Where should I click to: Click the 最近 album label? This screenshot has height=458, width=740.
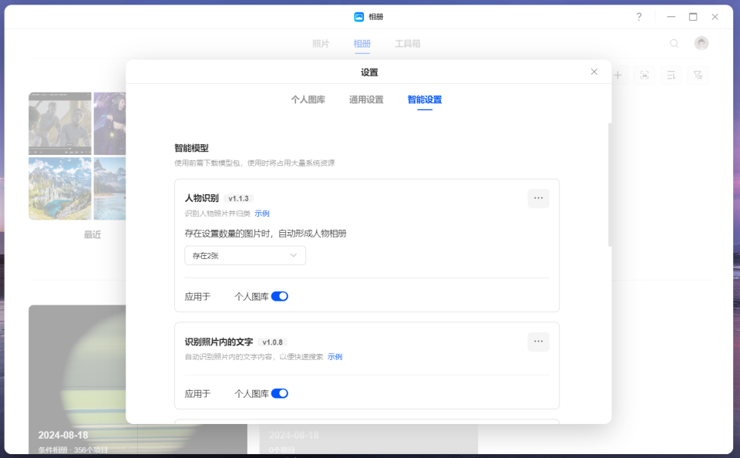[x=92, y=234]
